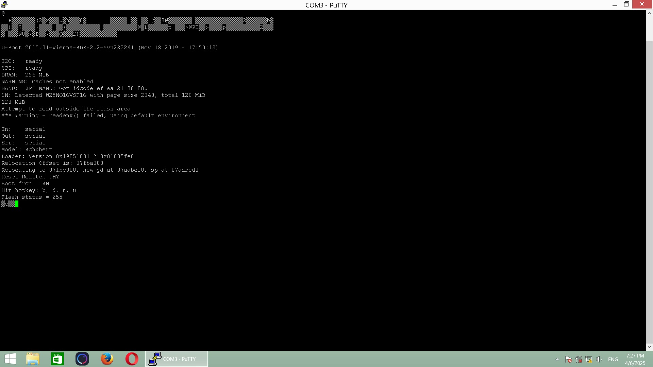
Task: Launch File Explorer from the taskbar
Action: 33,359
